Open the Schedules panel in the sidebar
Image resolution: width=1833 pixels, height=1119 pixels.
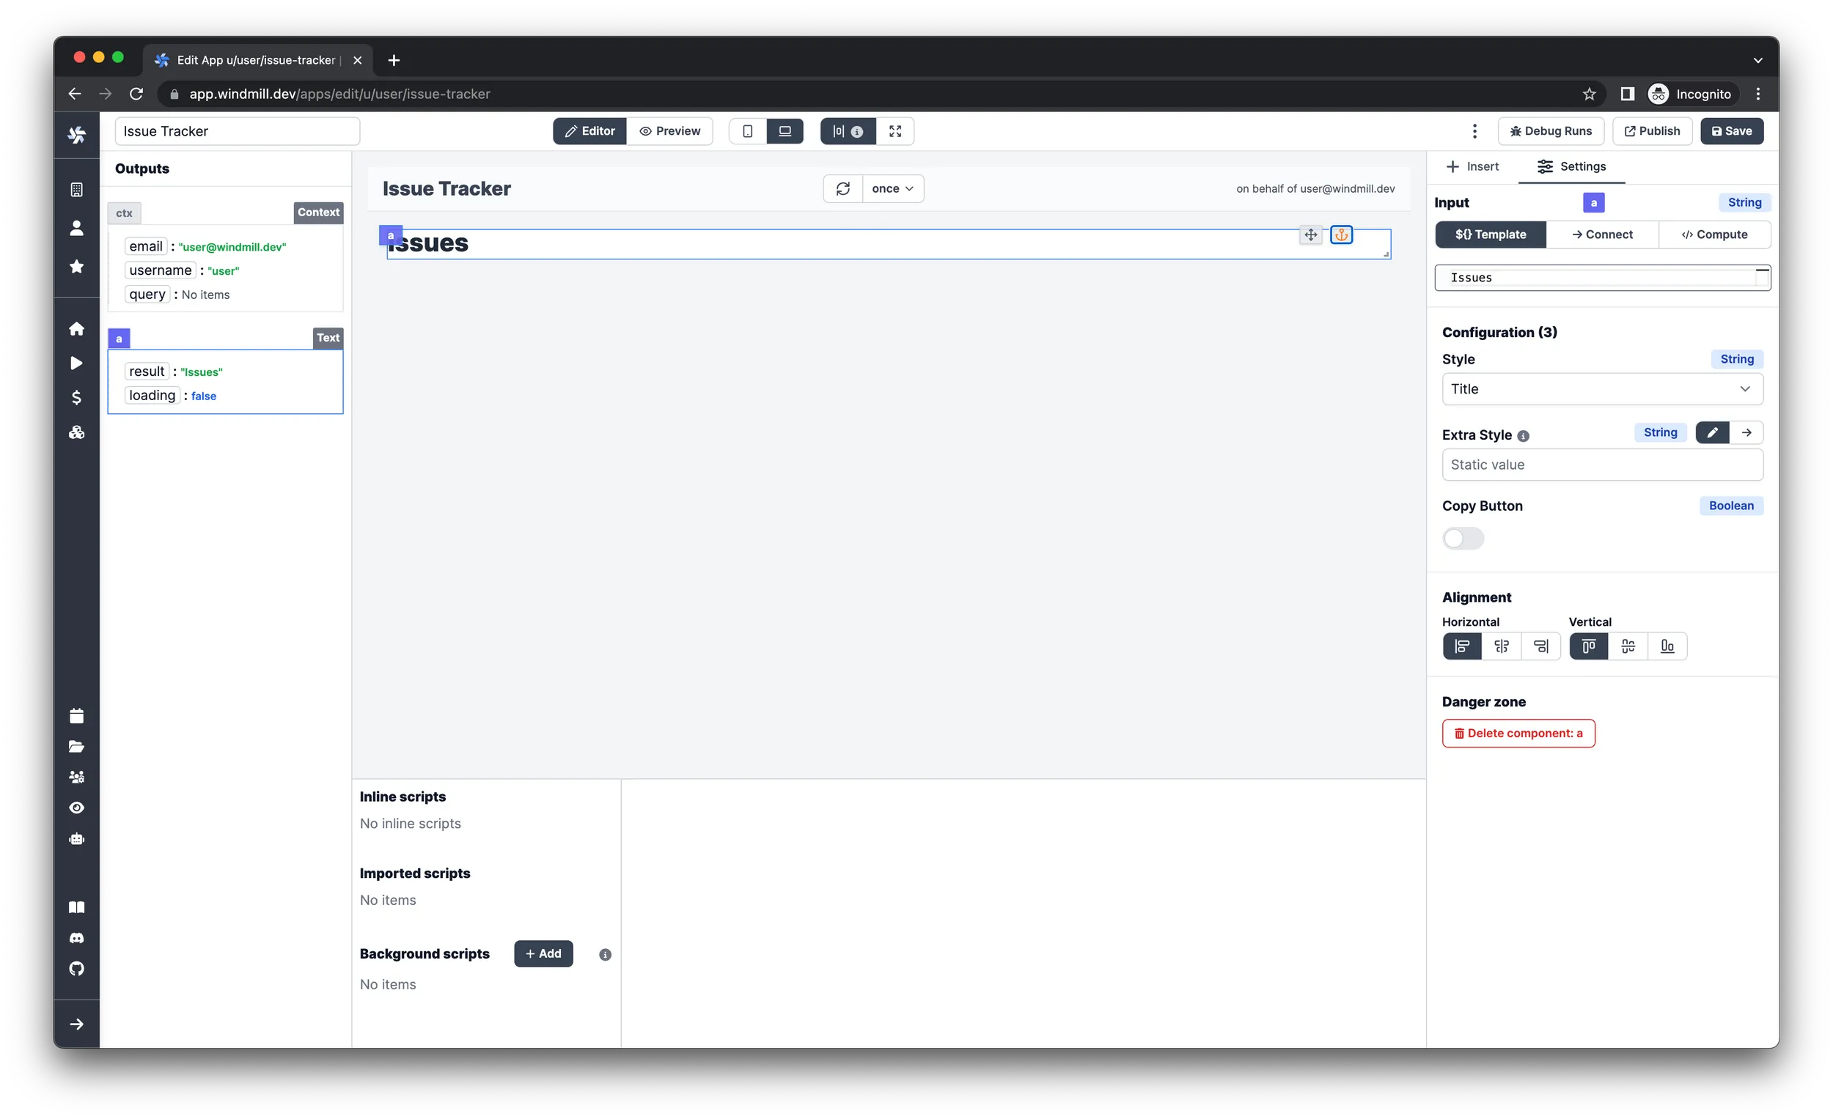77,714
